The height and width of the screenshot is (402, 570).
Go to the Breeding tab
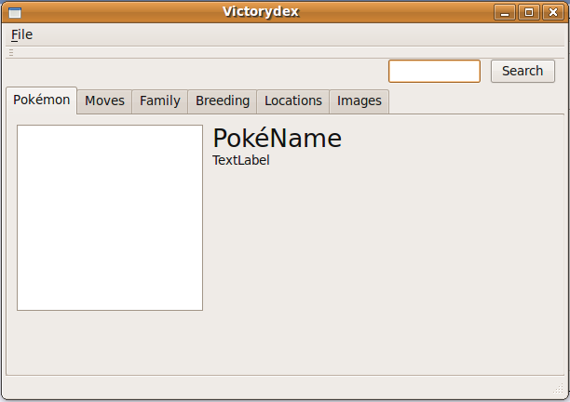click(x=222, y=100)
